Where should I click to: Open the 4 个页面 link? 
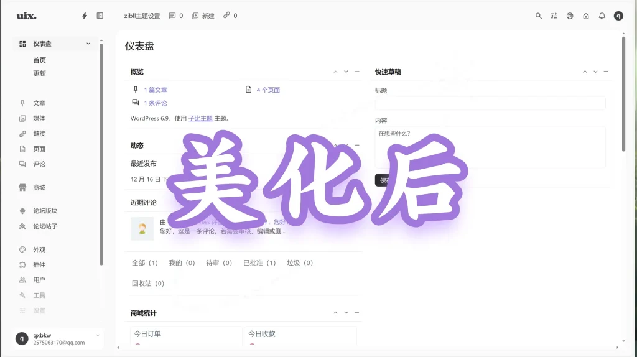[268, 90]
